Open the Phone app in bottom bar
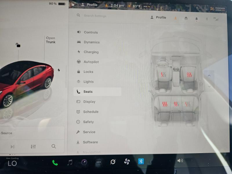Viewport: 232px width, 174px height. pyautogui.click(x=55, y=162)
